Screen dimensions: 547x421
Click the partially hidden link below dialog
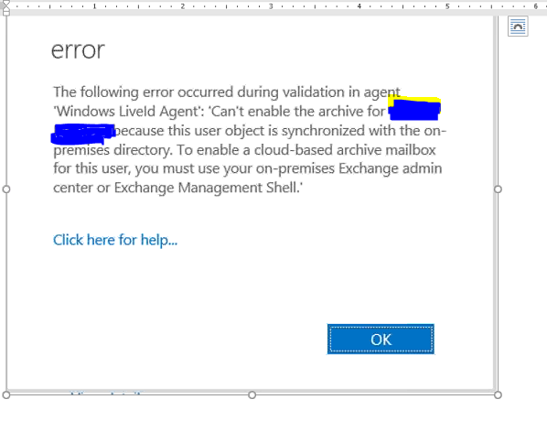coord(106,393)
